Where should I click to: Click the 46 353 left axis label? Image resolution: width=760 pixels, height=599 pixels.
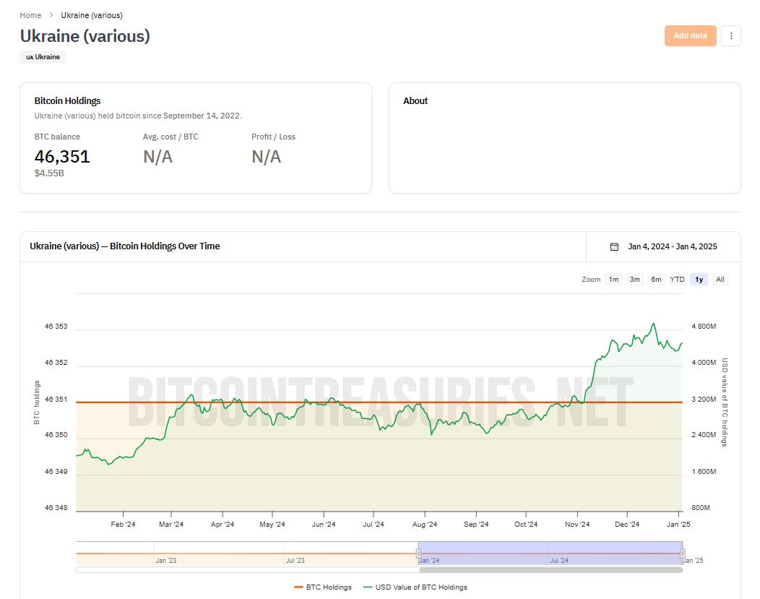56,326
